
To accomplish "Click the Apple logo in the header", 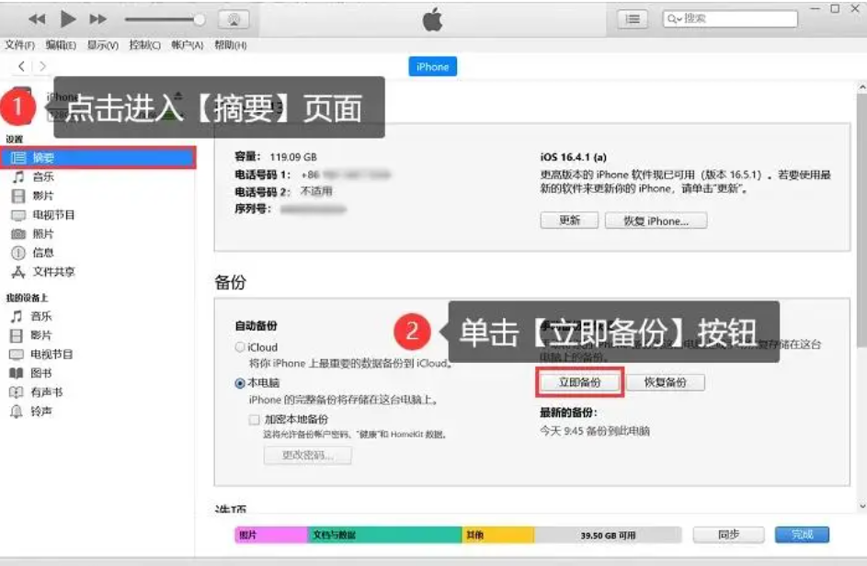I will pos(433,19).
